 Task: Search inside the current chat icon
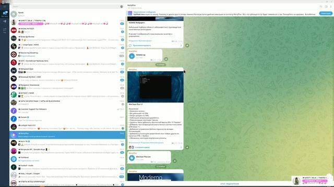[x=321, y=7]
